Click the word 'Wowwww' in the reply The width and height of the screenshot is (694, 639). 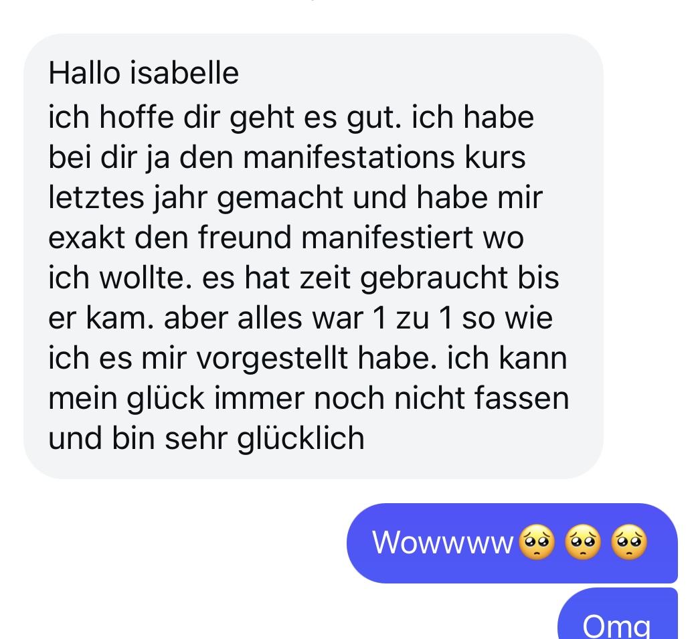[x=442, y=543]
